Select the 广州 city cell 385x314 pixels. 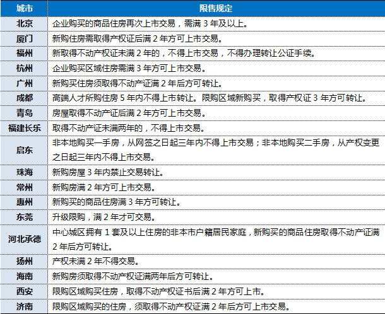[x=25, y=83]
